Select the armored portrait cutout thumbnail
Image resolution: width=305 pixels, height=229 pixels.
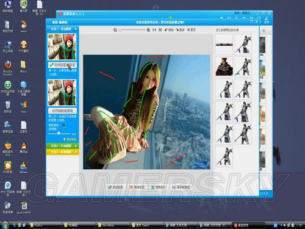coord(224,67)
